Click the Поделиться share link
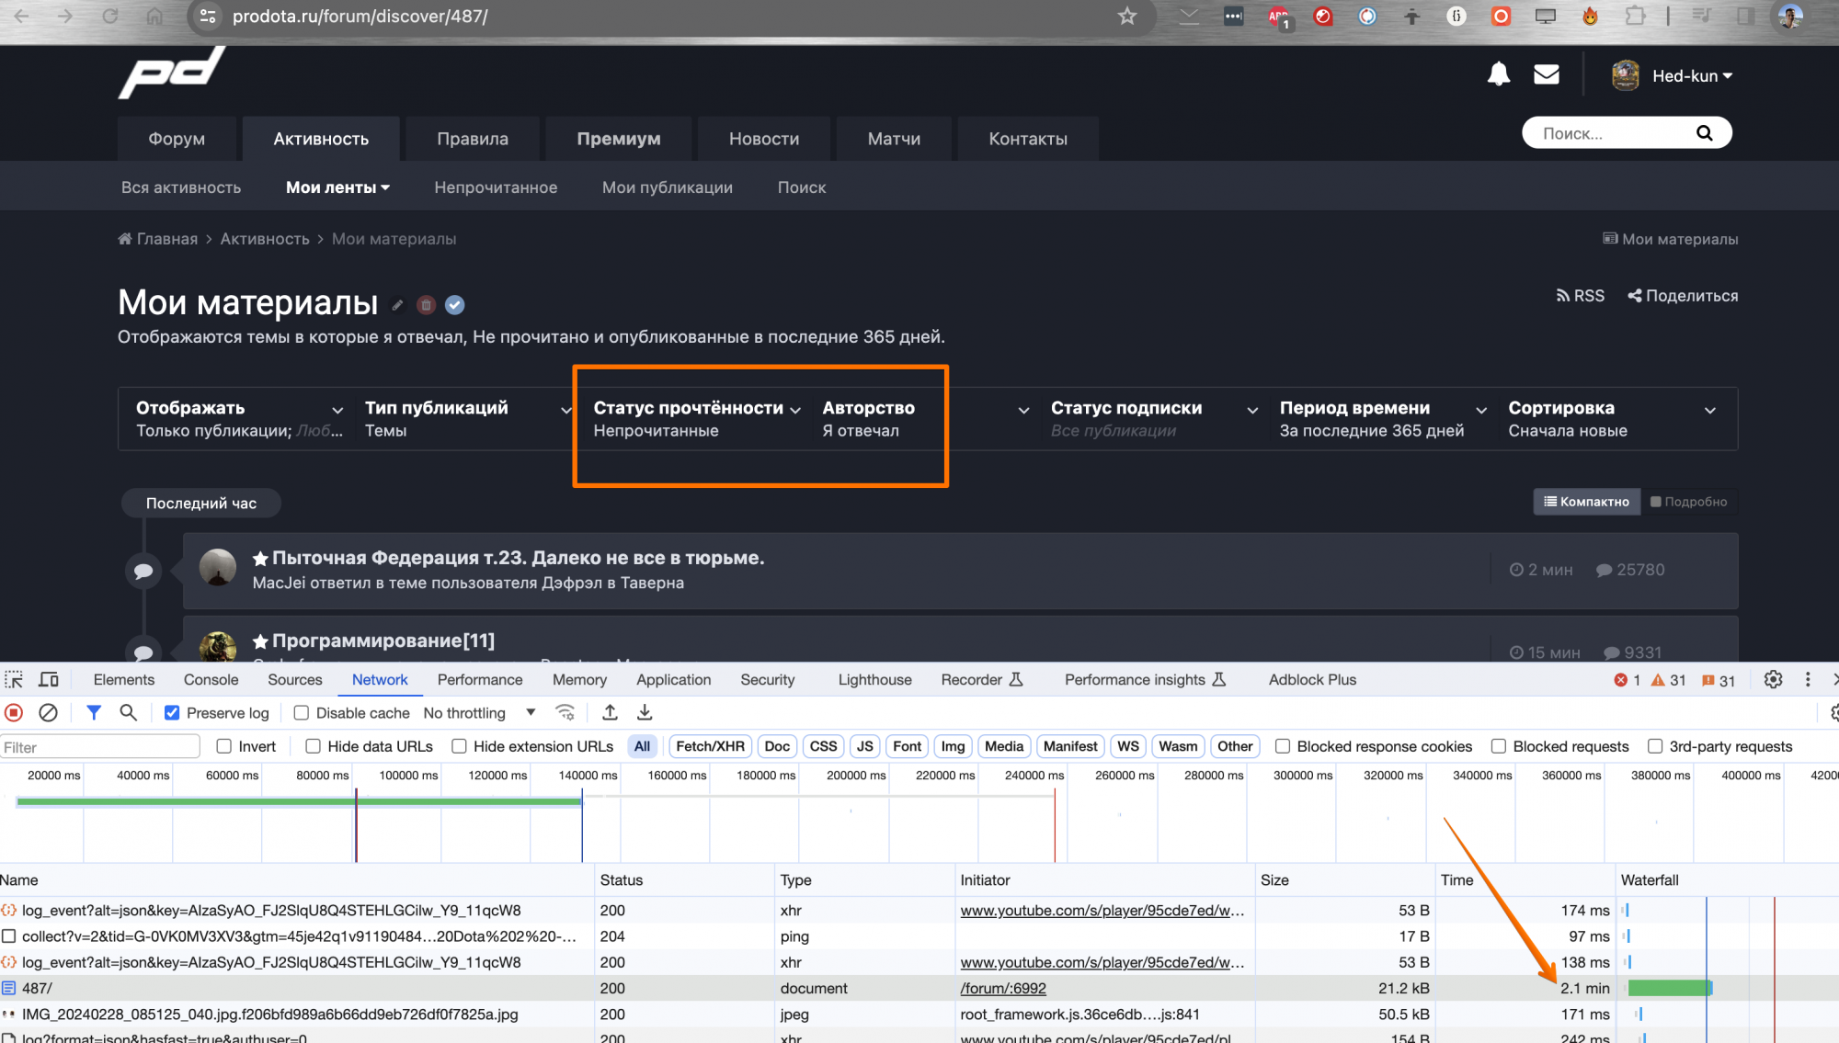Viewport: 1839px width, 1043px height. (1683, 296)
